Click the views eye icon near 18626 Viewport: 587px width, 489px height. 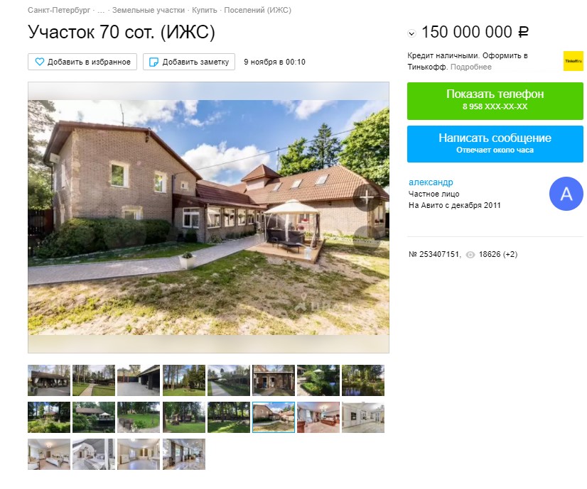click(470, 255)
